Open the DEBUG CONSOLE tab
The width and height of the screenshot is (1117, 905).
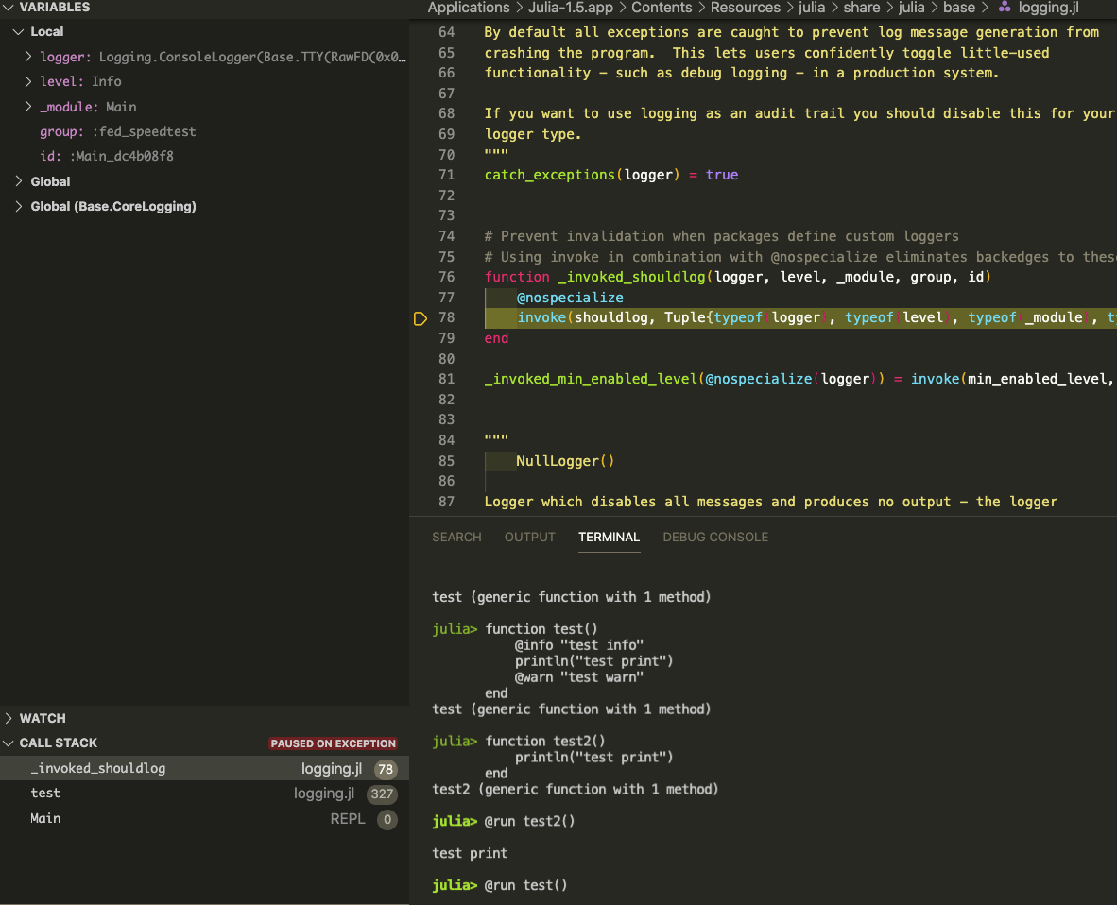[715, 537]
